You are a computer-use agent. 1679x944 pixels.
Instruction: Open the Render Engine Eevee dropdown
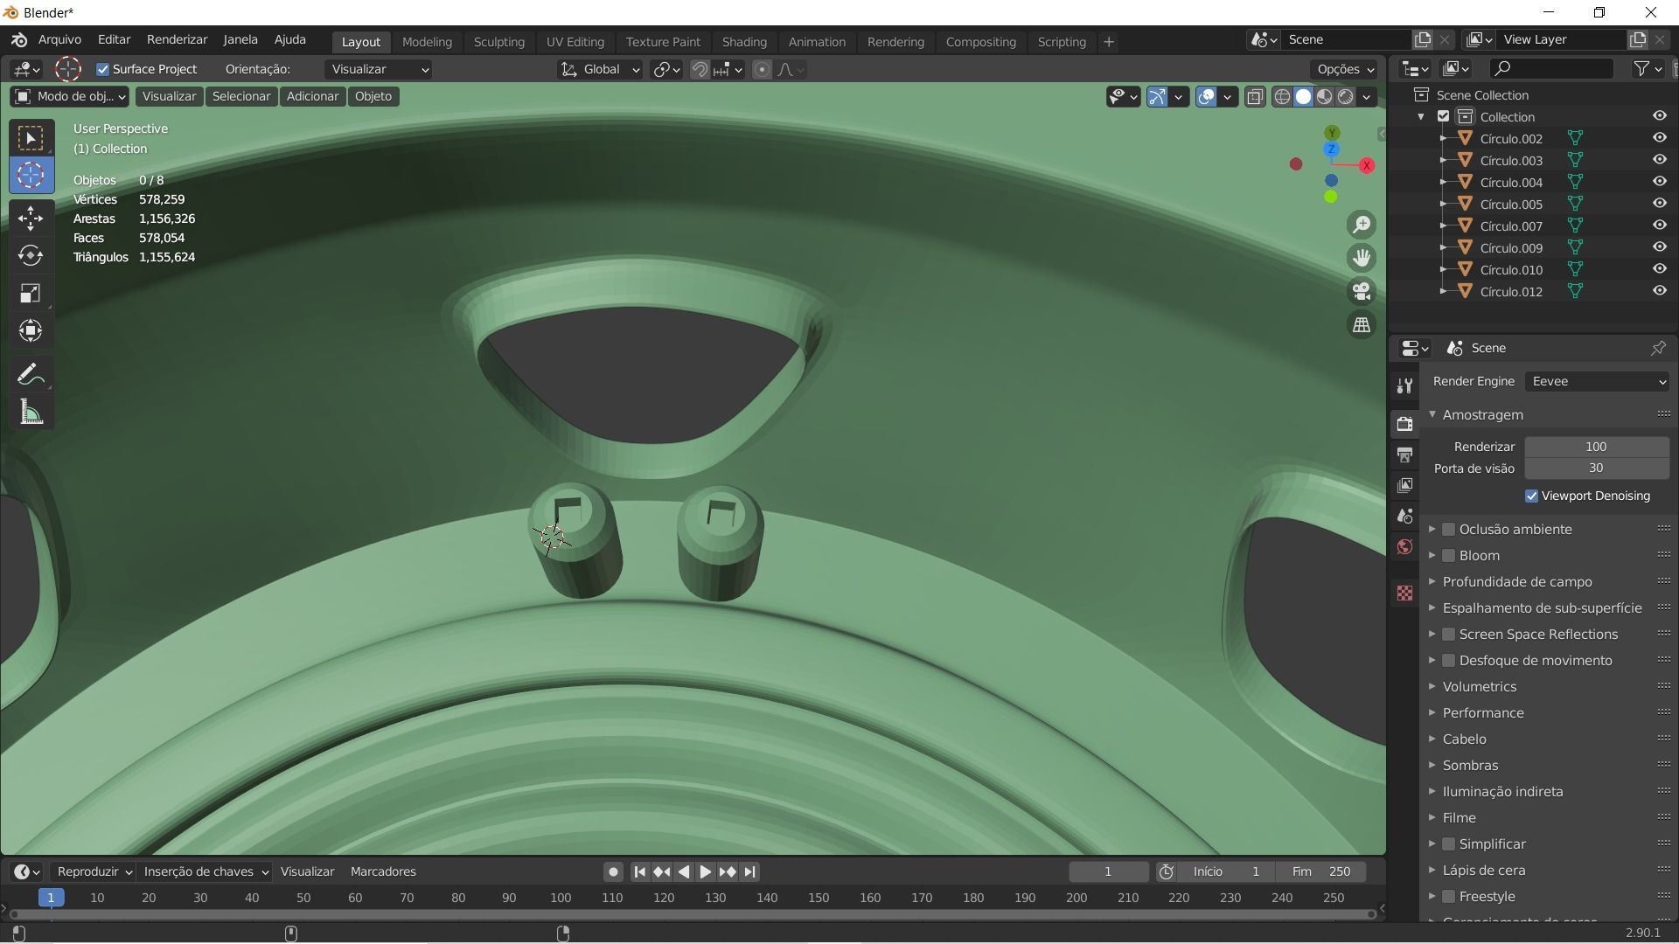(x=1597, y=381)
